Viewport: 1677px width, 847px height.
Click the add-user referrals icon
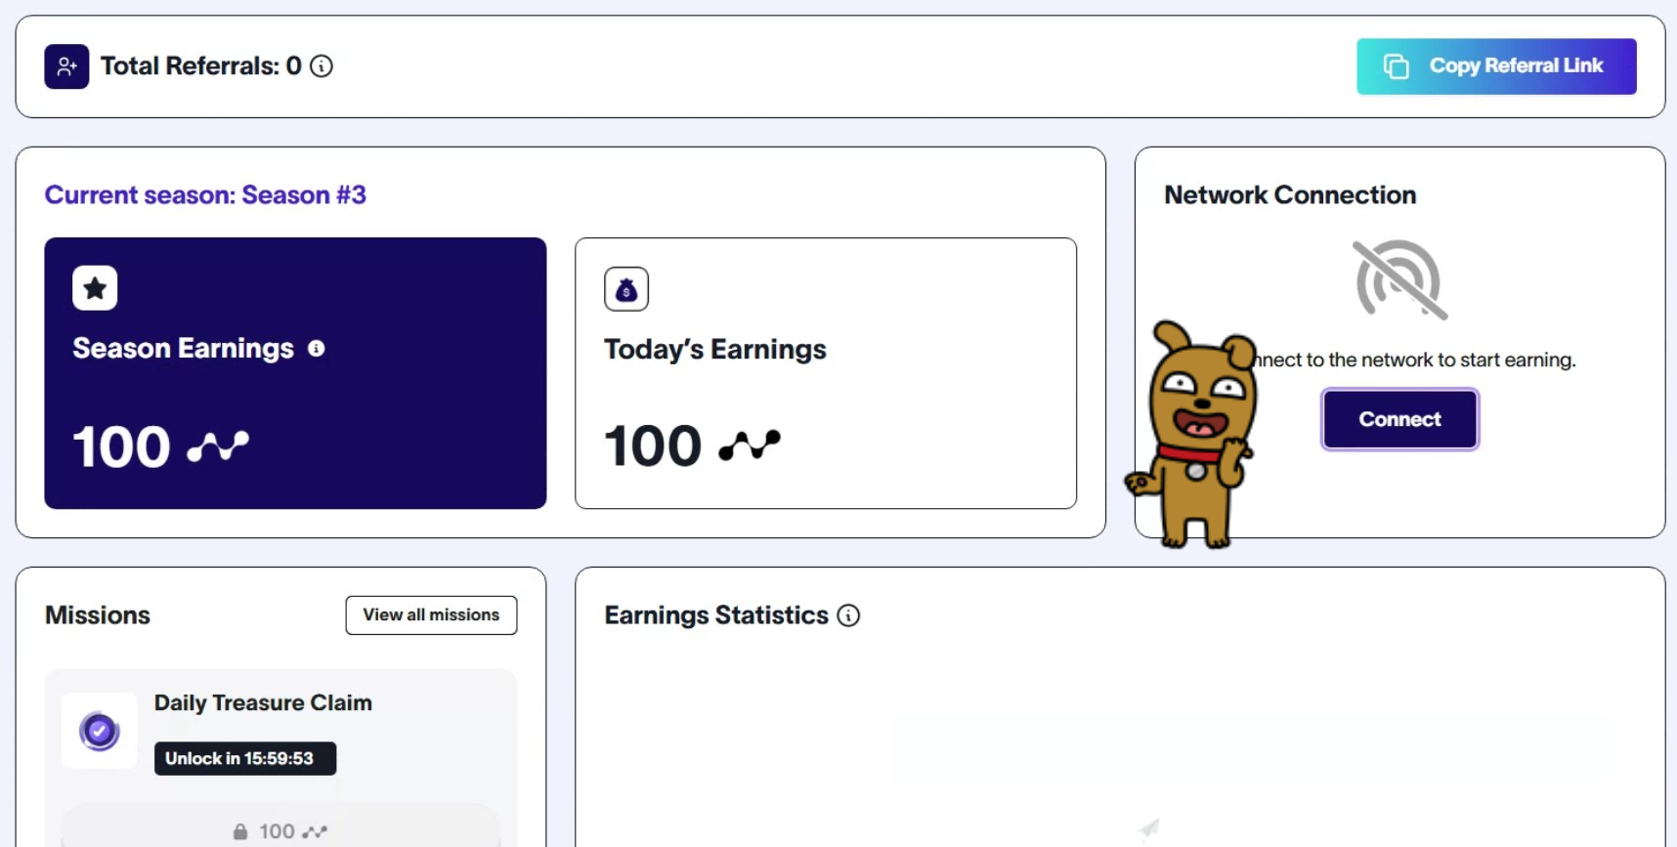(x=66, y=66)
